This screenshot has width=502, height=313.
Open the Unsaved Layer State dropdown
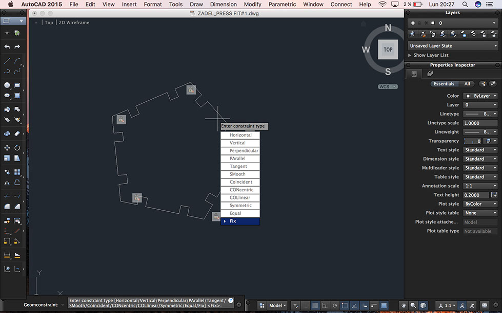(453, 46)
